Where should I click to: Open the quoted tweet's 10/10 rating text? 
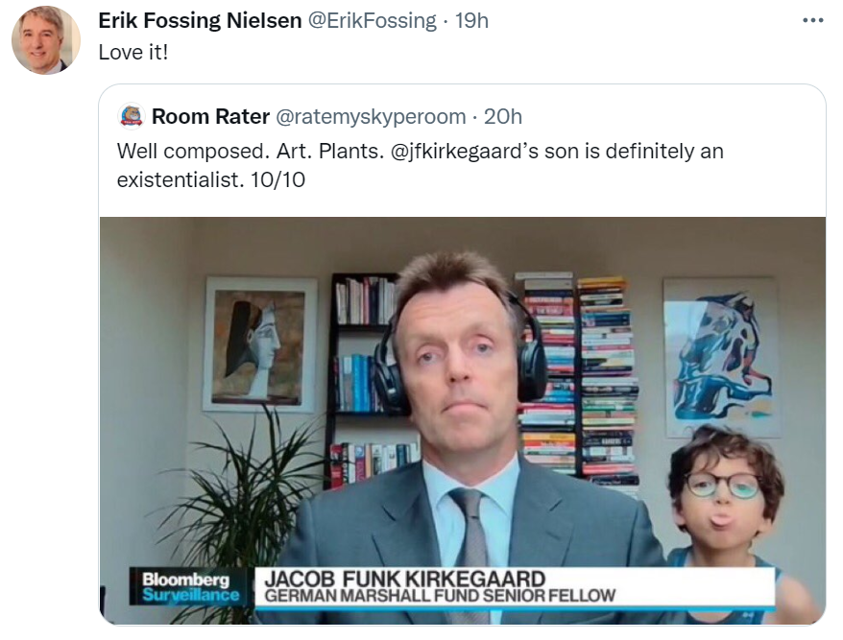coord(277,179)
